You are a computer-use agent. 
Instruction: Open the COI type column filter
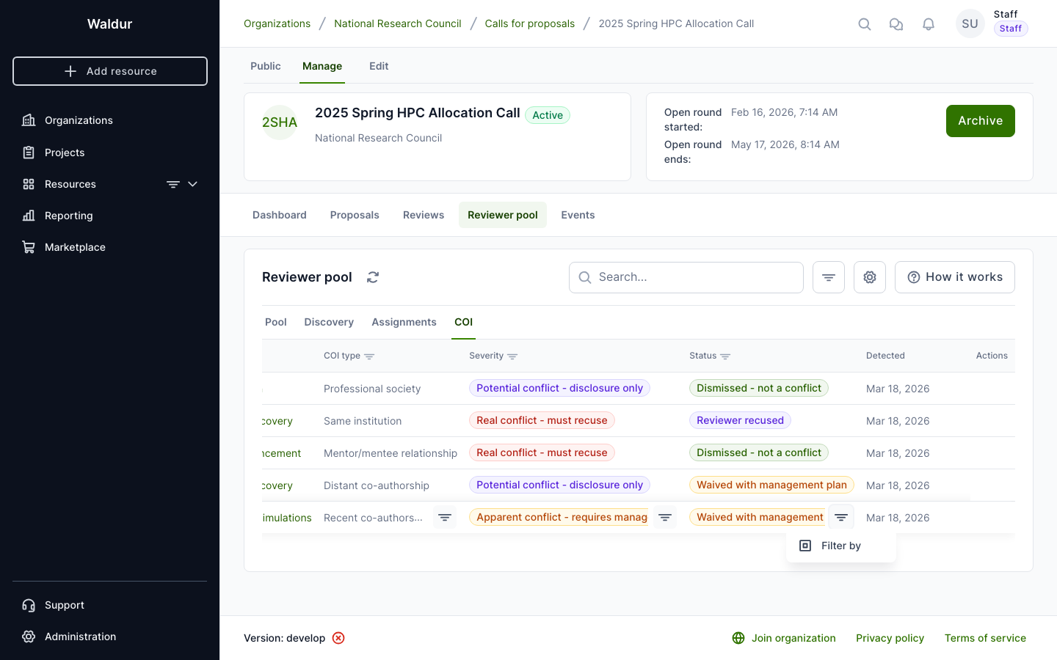coord(369,356)
